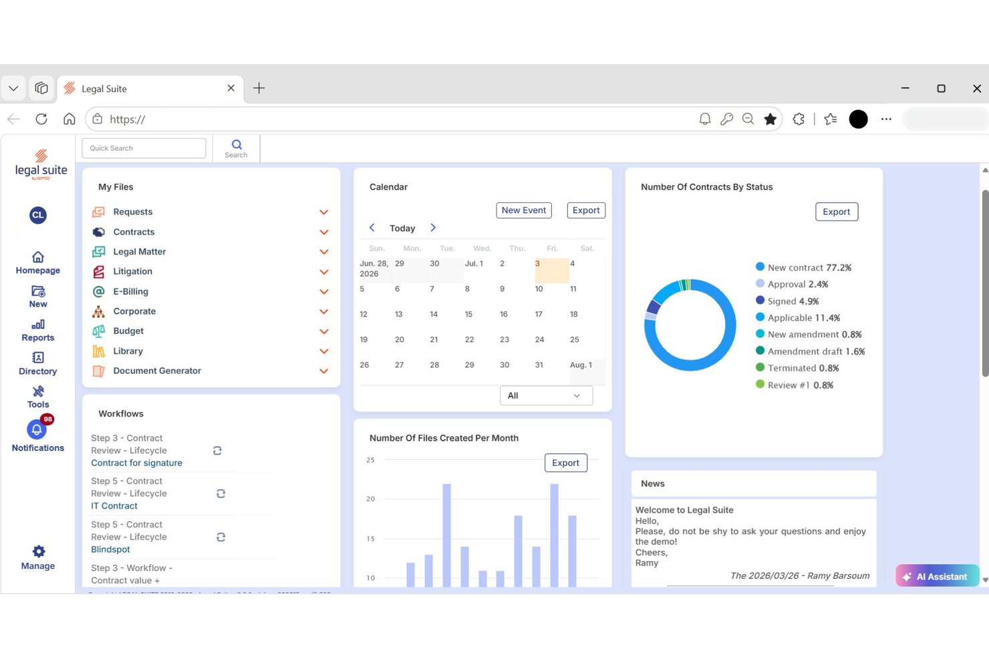Toggle the Applicable legend entry

[798, 318]
